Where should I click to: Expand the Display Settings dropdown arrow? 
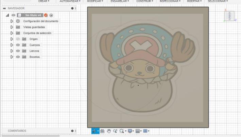pos(133,131)
